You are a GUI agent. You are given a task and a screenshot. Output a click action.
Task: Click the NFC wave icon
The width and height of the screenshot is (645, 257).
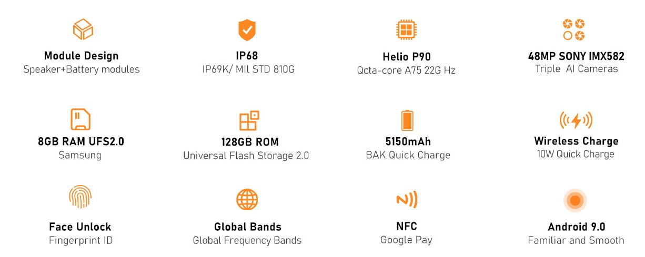[407, 200]
